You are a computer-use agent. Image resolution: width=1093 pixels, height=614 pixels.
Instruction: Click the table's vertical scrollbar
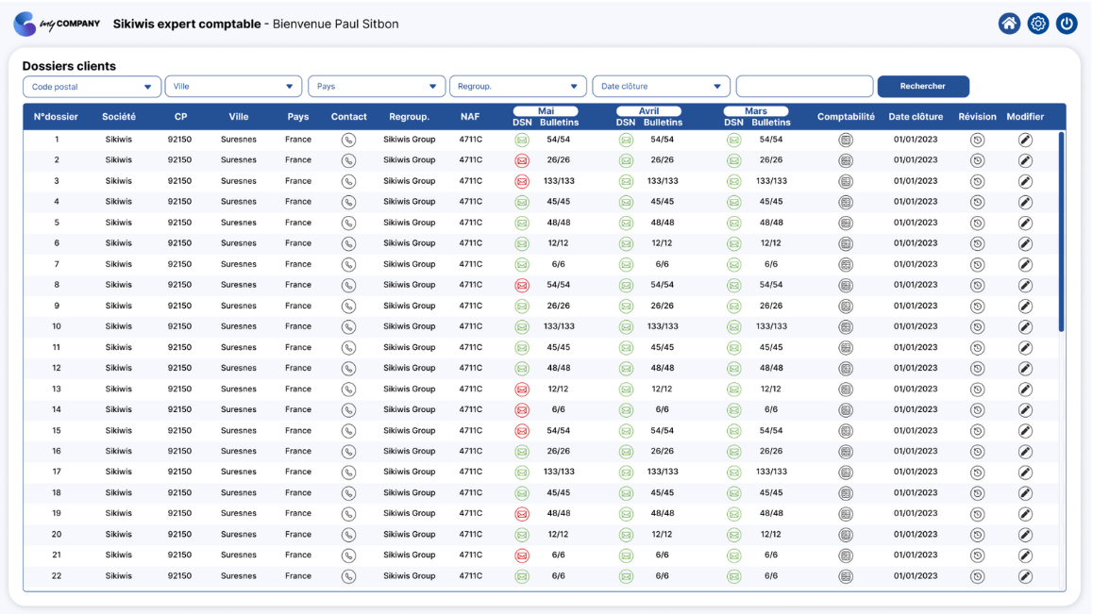(x=1061, y=231)
